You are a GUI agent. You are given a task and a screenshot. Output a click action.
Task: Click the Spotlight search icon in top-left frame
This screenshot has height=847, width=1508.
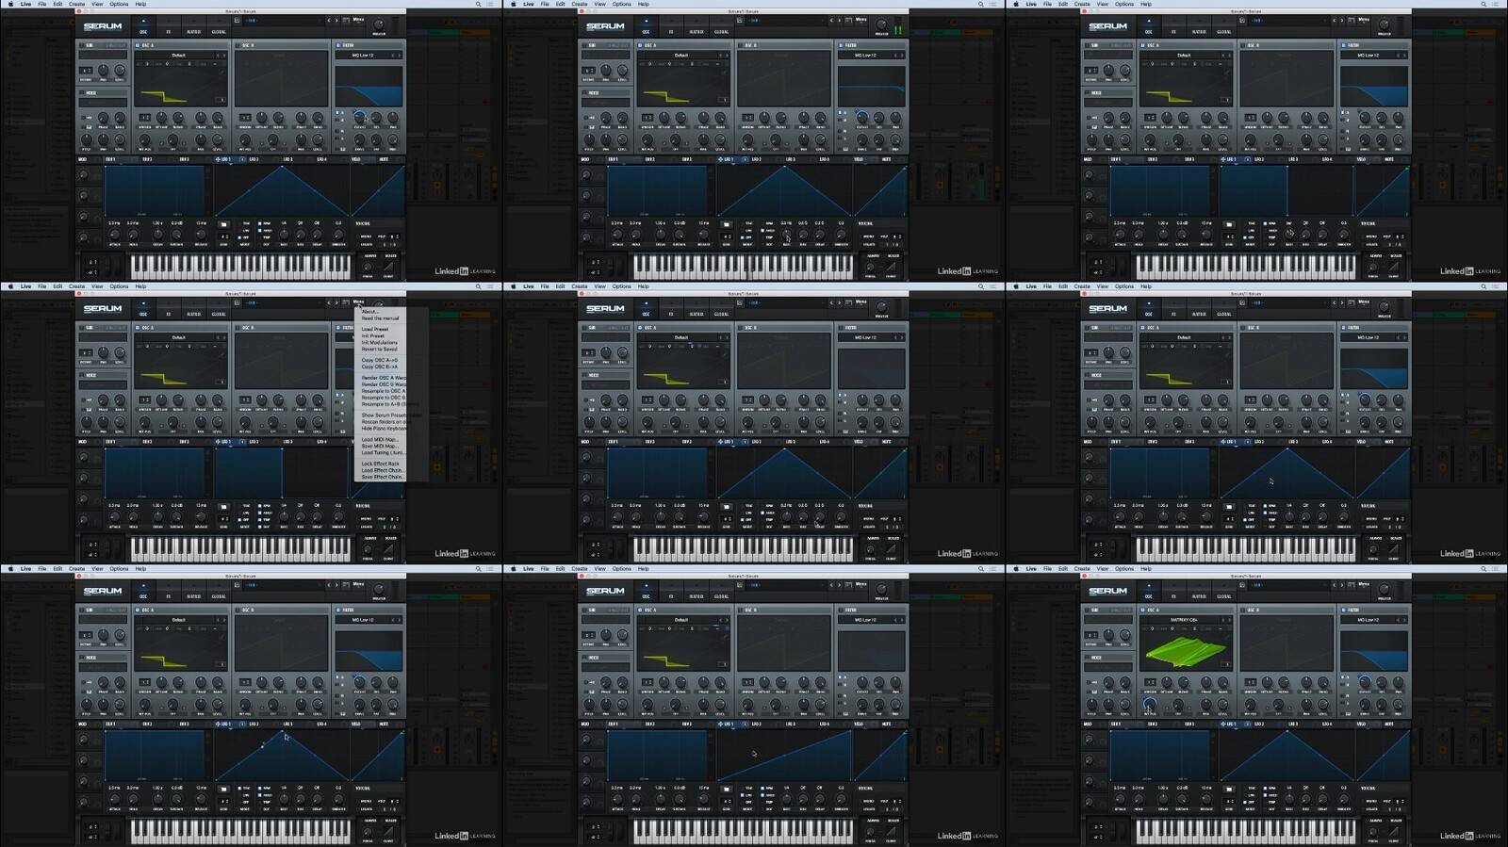(478, 4)
